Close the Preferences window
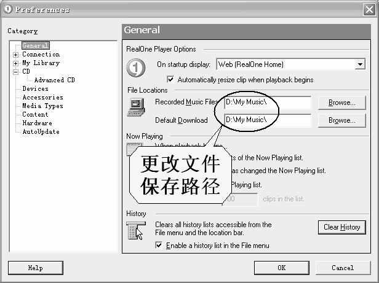This screenshot has width=379, height=283. click(369, 10)
